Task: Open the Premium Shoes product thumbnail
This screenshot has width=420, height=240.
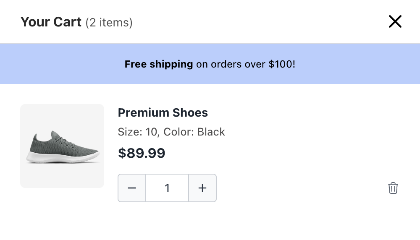Action: (x=62, y=146)
